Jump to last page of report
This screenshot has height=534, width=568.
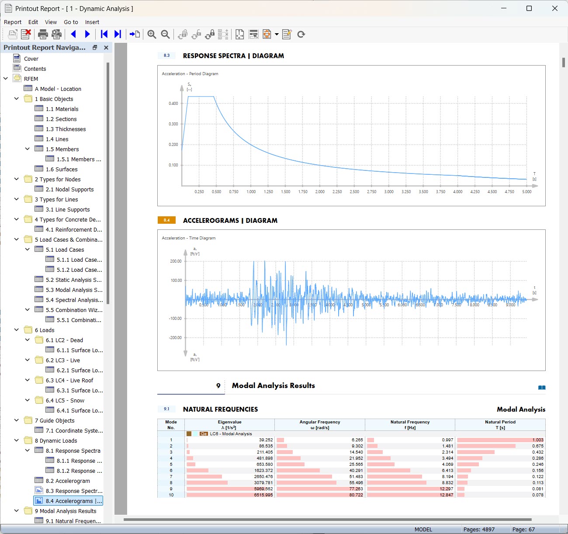click(x=118, y=34)
